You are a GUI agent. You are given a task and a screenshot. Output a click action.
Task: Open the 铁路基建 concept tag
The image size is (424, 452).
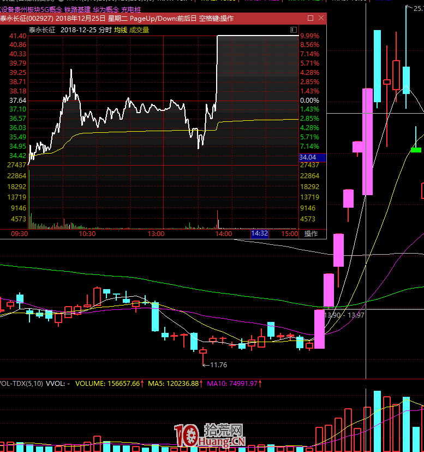click(77, 10)
